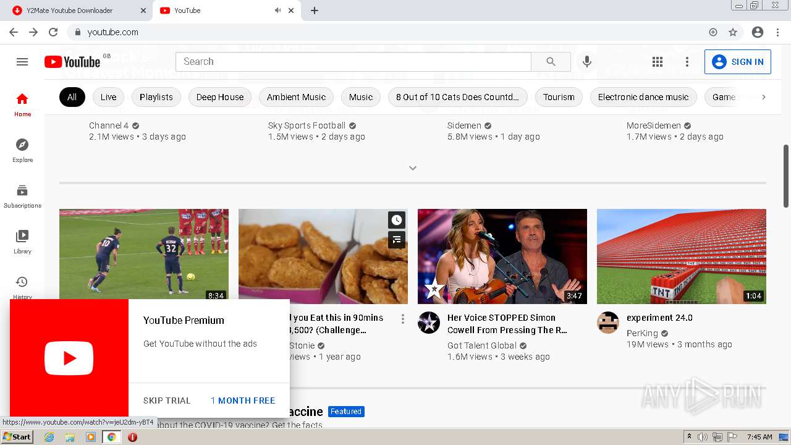
Task: Select the Ambient Music chip
Action: pos(297,97)
